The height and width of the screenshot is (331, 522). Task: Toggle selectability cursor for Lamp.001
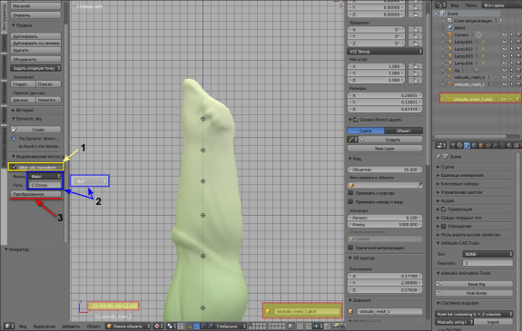(512, 42)
